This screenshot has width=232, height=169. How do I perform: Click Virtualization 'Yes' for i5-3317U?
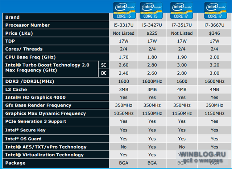(124, 155)
